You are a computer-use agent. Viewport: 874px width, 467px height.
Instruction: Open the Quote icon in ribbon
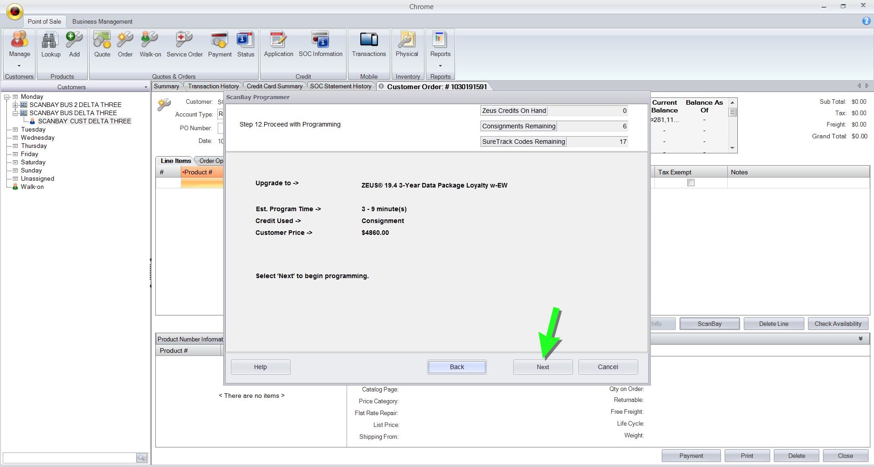[102, 41]
